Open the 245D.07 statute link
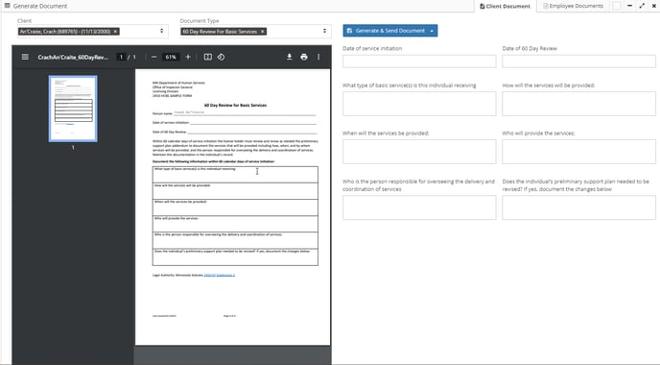The height and width of the screenshot is (365, 660). (220, 276)
